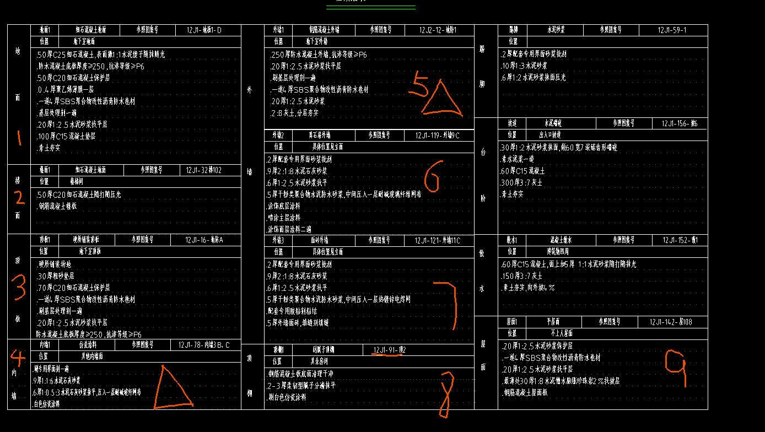Select the line "250厚防水混凝土外墙,抗渗等级≥P6"
This screenshot has width=765, height=432.
click(319, 55)
